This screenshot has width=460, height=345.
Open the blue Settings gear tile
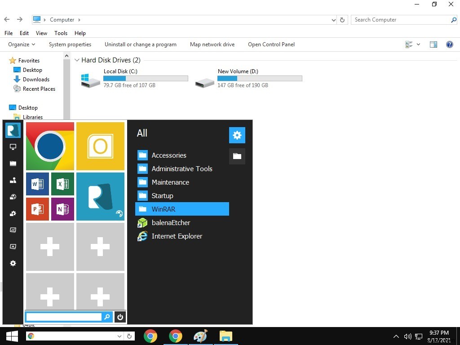237,135
